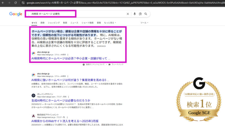Click the featured snippet date 2025/04/24
This screenshot has width=225, height=126.
pyautogui.click(x=101, y=46)
